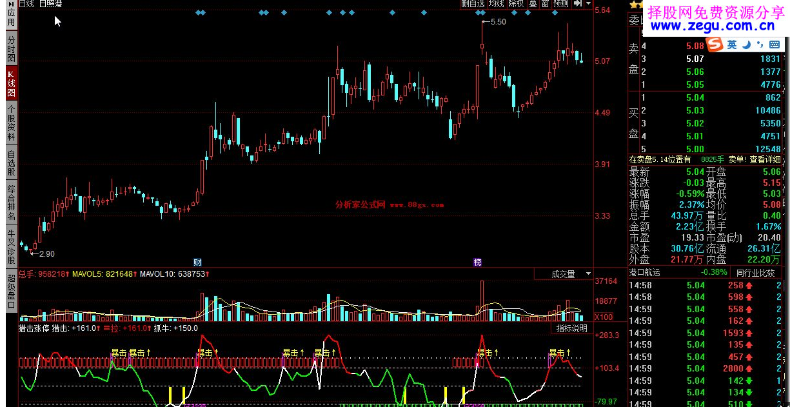The image size is (790, 407).
Task: Click the Sogou moon icon
Action: (746, 45)
